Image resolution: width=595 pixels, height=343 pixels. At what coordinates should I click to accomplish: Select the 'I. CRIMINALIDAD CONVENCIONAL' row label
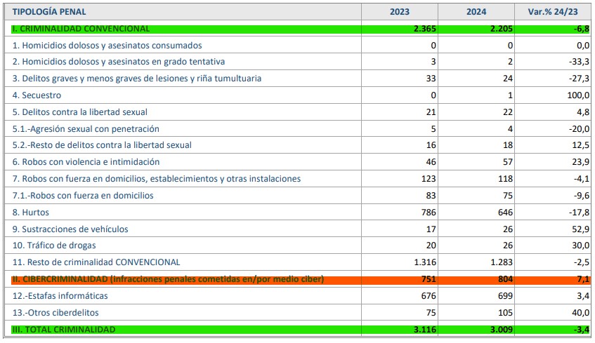[81, 29]
